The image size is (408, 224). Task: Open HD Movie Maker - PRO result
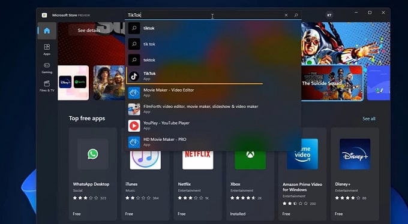[x=214, y=141]
